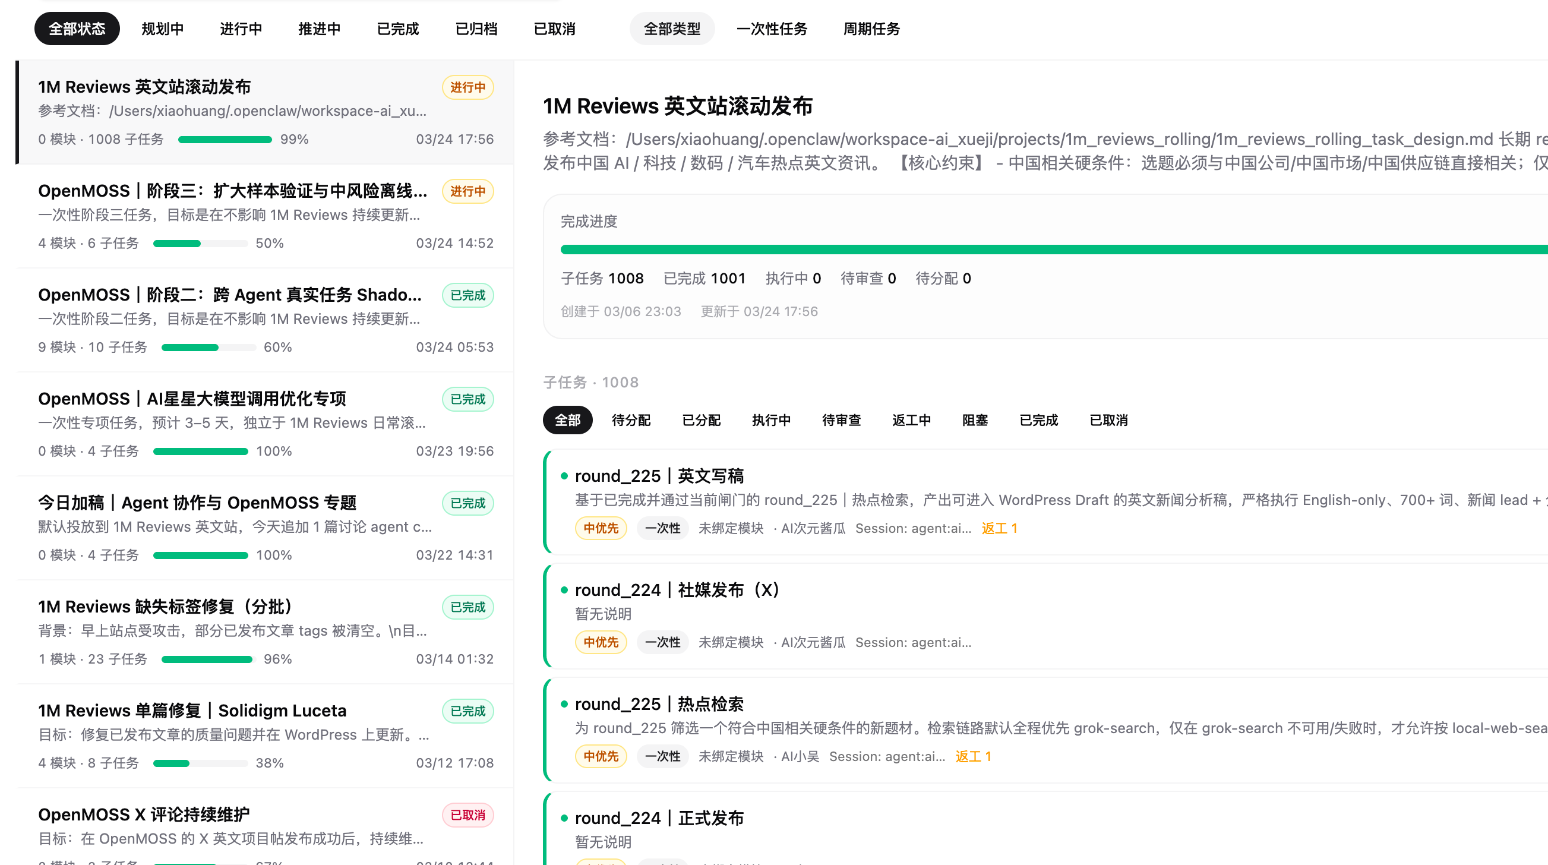Click the 中优先 priority badge on round_225 英文写稿

click(x=601, y=528)
